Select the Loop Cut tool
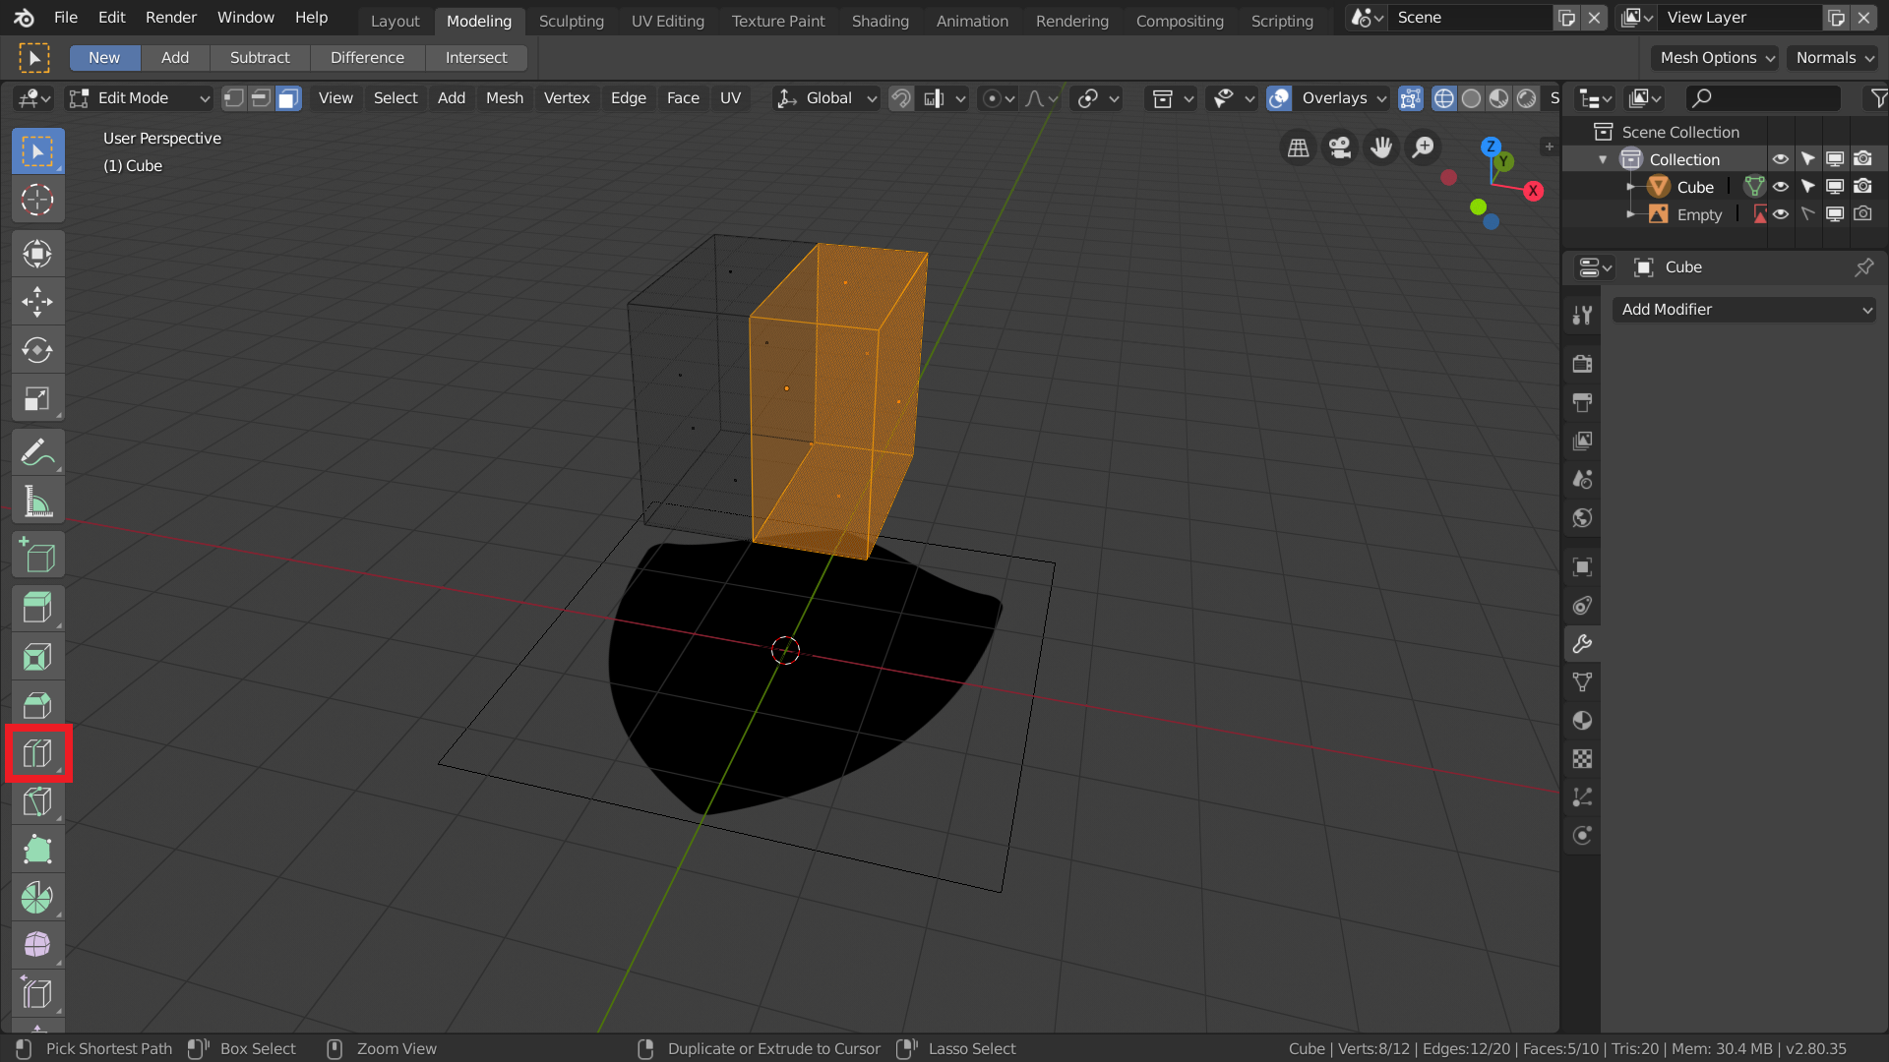This screenshot has height=1062, width=1889. [x=37, y=753]
